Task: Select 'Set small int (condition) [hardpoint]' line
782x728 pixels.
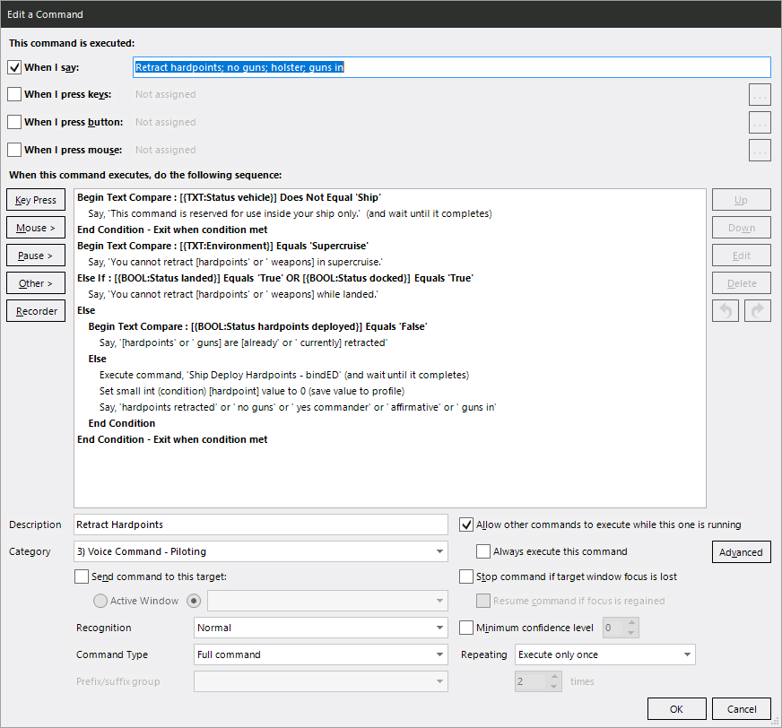Action: point(252,391)
